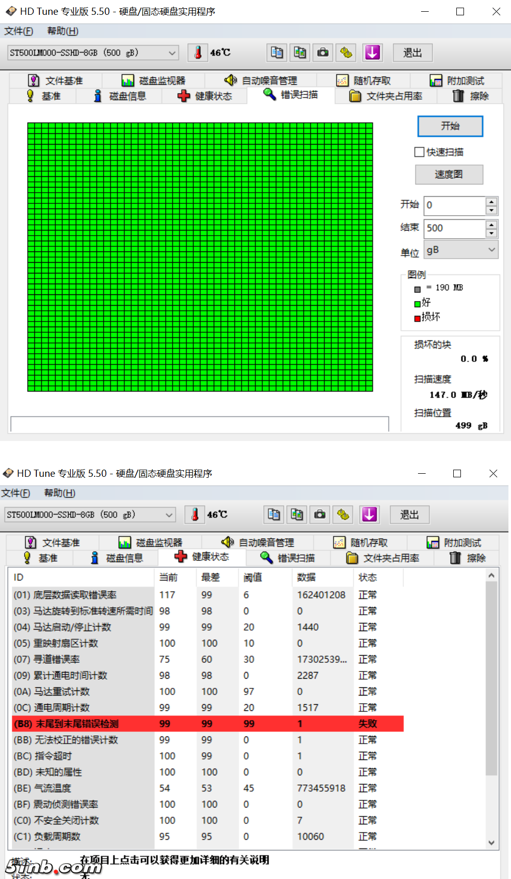This screenshot has width=511, height=879.
Task: Select row (C1) 负载周期数
Action: [x=208, y=837]
